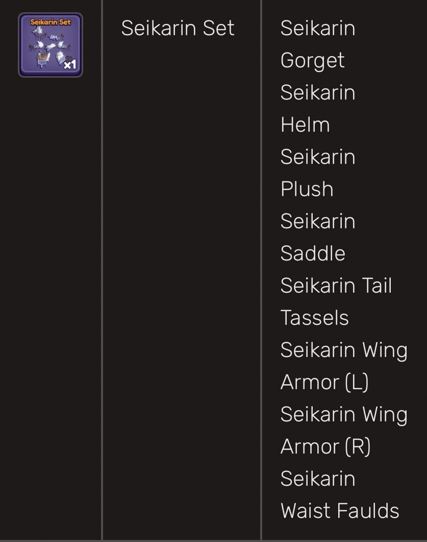Click divider between icon and name columns
This screenshot has height=542, width=427.
102,271
